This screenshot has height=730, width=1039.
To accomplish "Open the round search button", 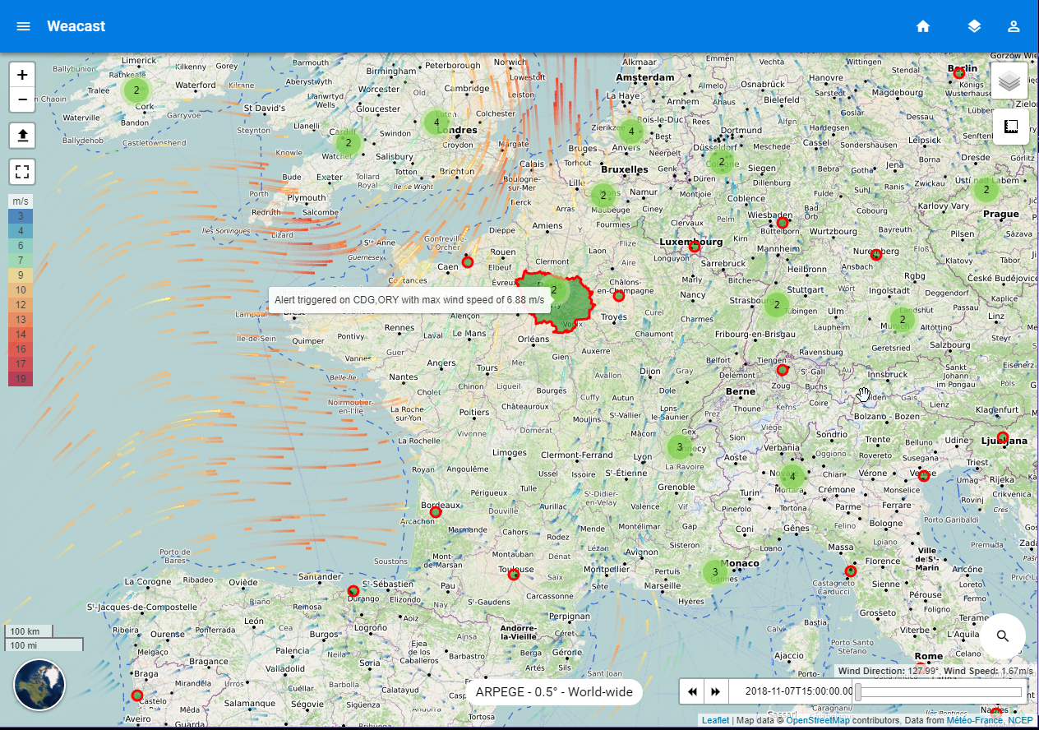I will pyautogui.click(x=1003, y=636).
